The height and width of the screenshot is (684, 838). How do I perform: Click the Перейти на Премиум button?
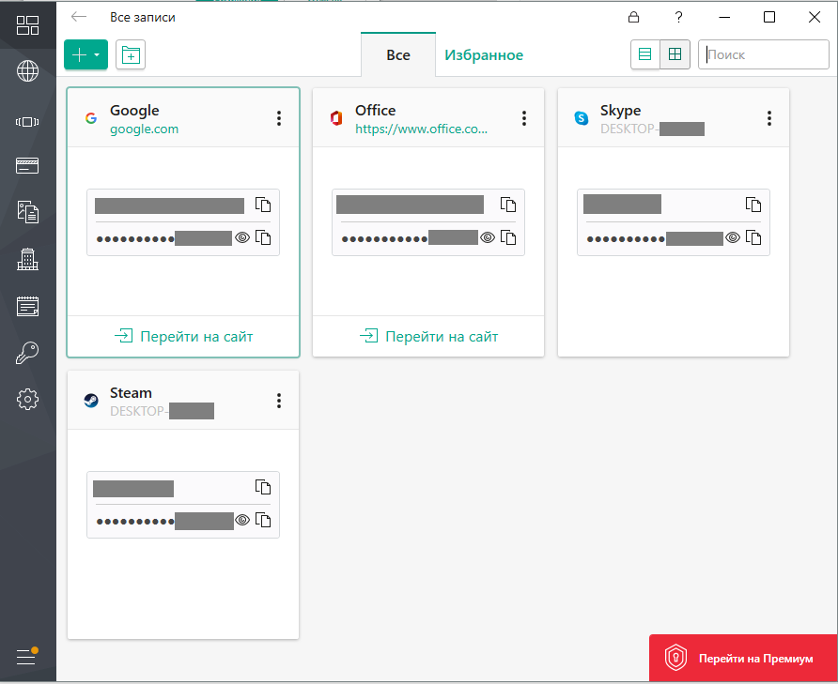(743, 658)
